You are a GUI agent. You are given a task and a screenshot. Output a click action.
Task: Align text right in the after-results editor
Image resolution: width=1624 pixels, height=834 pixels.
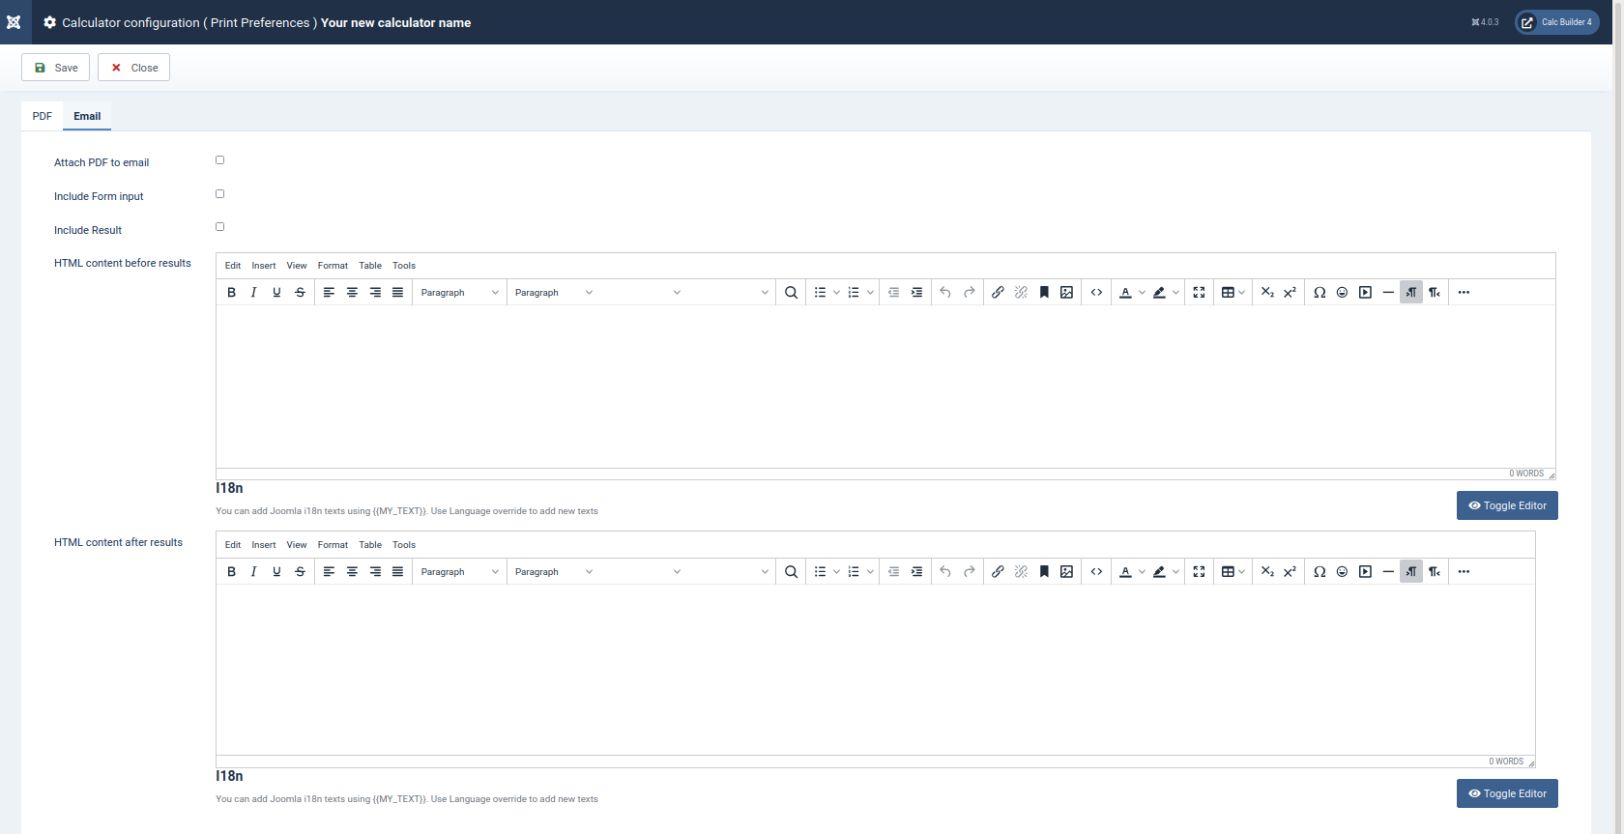pos(375,571)
